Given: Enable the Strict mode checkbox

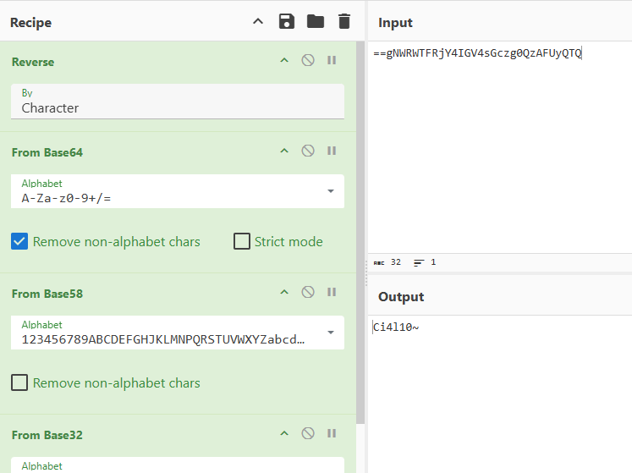Looking at the screenshot, I should click(241, 242).
